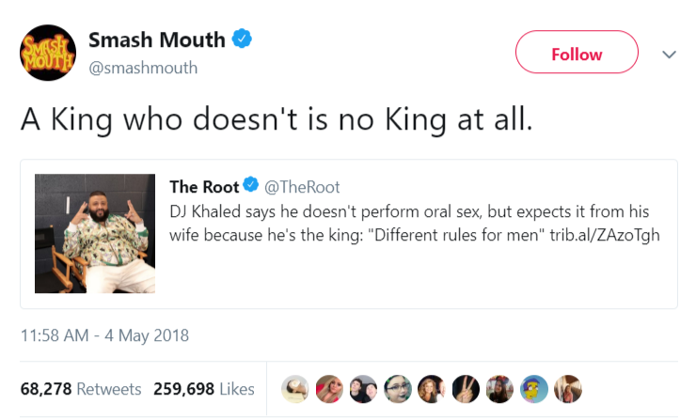The height and width of the screenshot is (419, 696).
Task: Open the last liker avatar in the row
Action: pyautogui.click(x=568, y=388)
